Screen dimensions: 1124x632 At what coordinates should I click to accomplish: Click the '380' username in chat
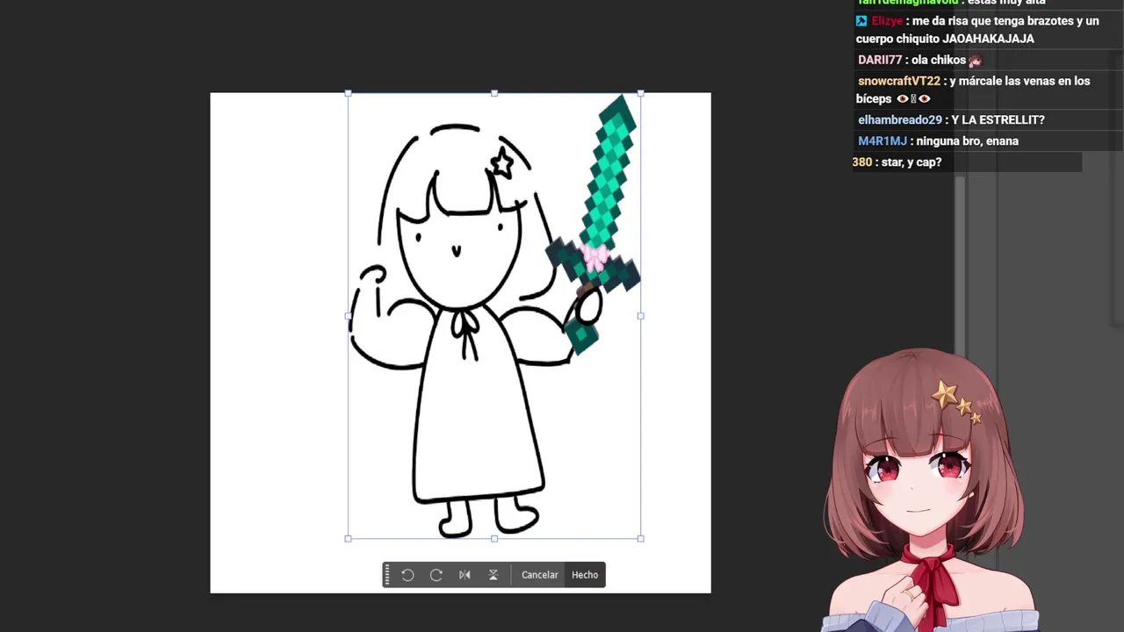(x=862, y=162)
